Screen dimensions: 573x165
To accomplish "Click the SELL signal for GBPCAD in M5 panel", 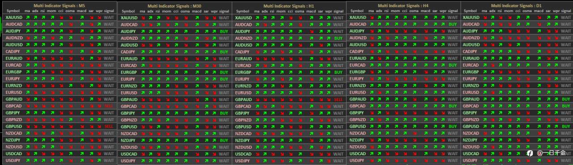I will click(109, 106).
